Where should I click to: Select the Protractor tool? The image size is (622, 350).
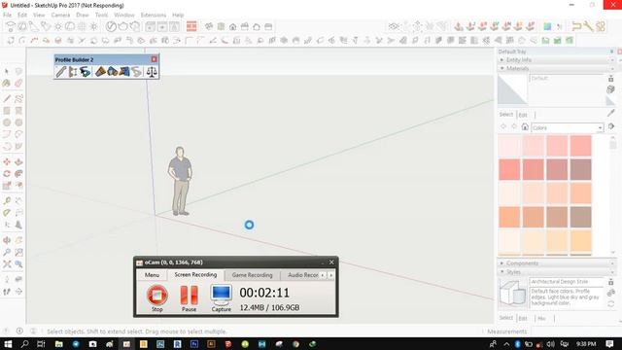[x=7, y=213]
